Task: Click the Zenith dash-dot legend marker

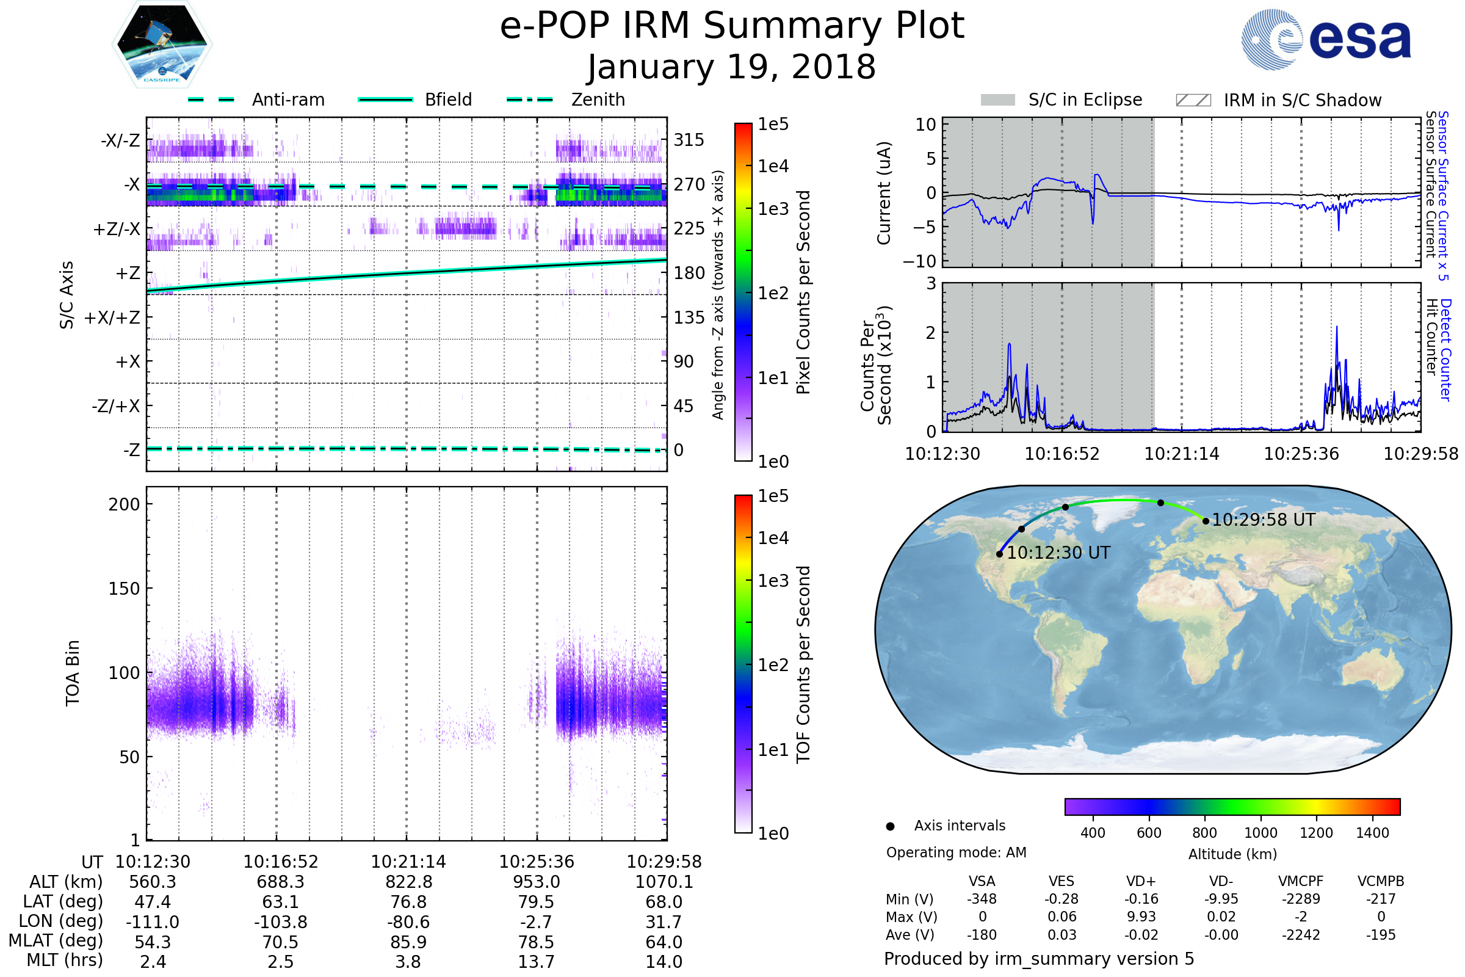Action: (530, 100)
